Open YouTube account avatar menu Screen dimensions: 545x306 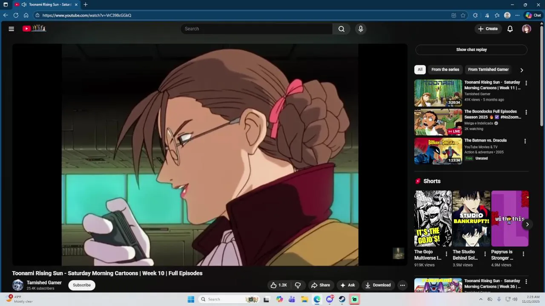pyautogui.click(x=527, y=29)
